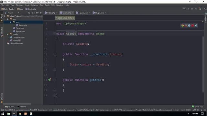Viewport: 207px width, 116px height.
Task: Click the Run button in toolbar
Action: [x=188, y=9]
